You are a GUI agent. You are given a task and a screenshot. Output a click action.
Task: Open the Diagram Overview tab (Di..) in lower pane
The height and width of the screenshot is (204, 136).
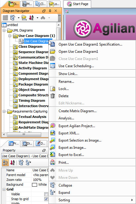pos(27,143)
